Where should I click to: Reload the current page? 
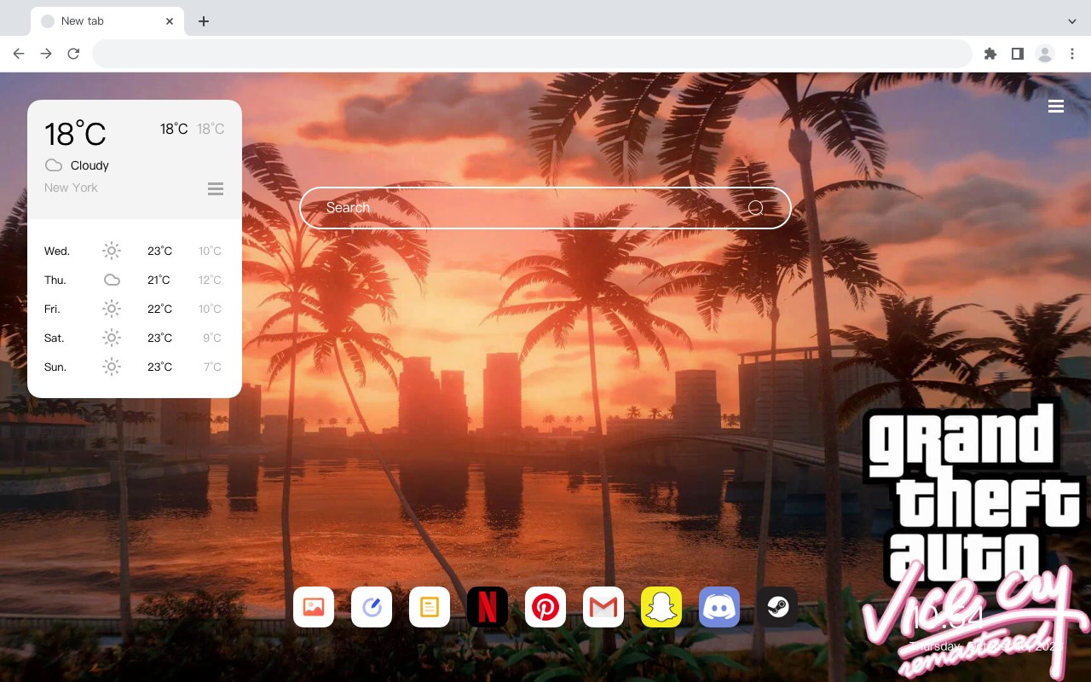tap(73, 54)
